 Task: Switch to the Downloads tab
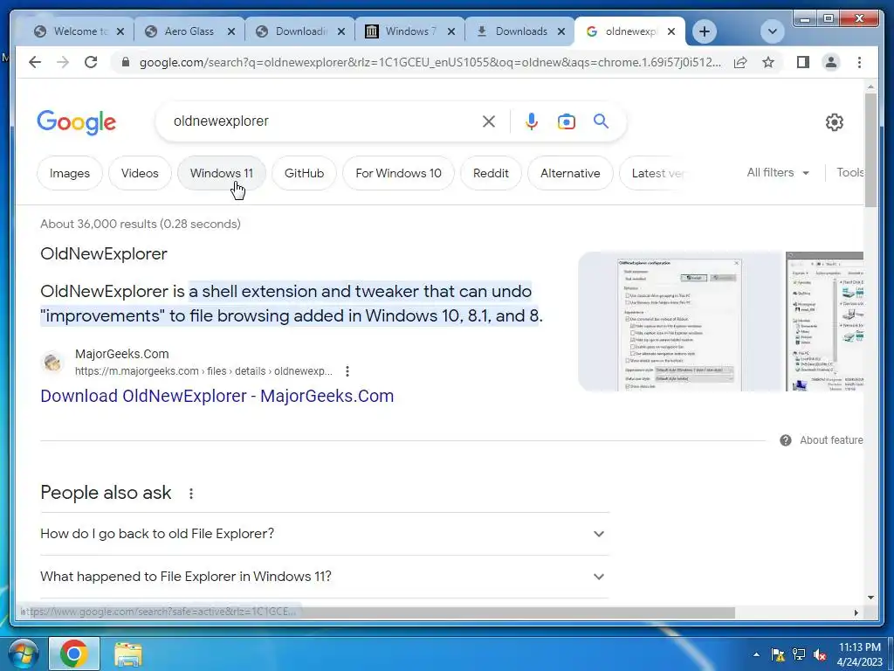click(520, 31)
